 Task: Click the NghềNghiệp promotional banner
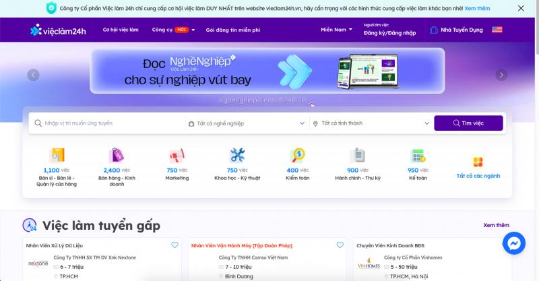pos(267,71)
